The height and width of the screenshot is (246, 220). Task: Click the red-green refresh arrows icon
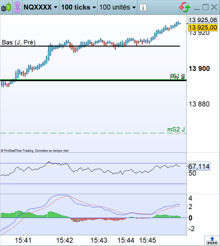click(x=185, y=7)
